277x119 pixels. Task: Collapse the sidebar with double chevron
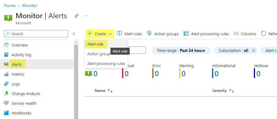pos(74,34)
